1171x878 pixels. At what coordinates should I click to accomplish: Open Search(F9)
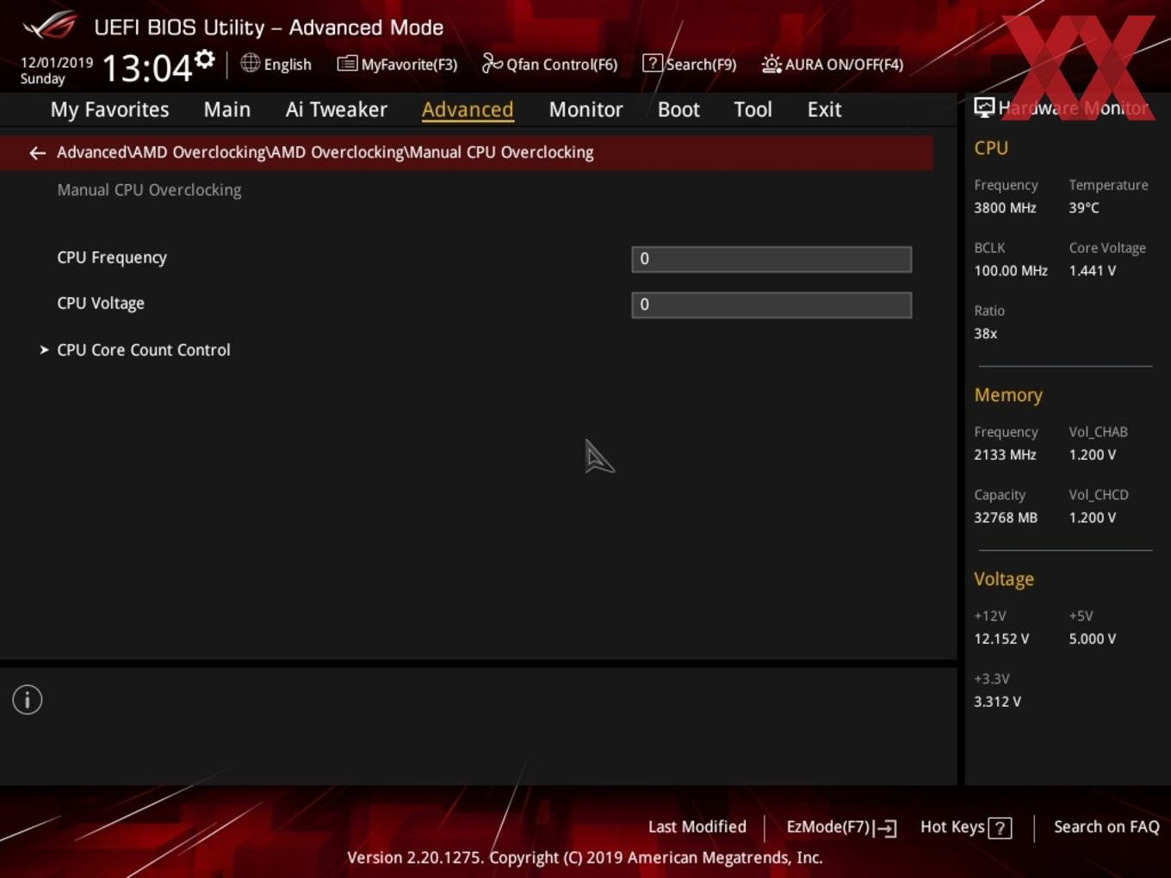701,65
